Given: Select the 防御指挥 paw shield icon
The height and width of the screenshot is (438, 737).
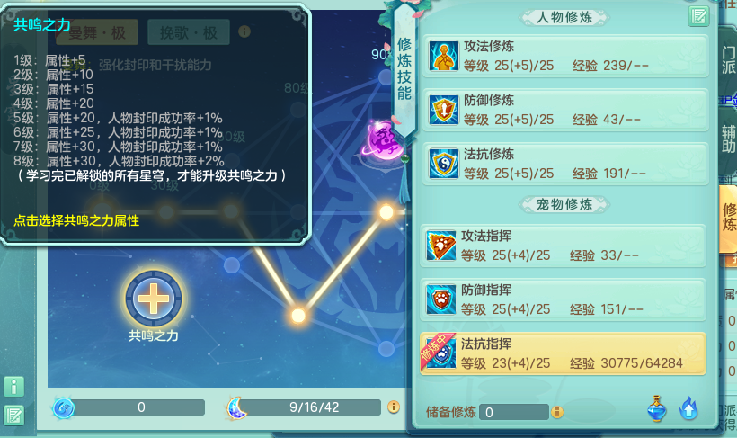Looking at the screenshot, I should [441, 299].
